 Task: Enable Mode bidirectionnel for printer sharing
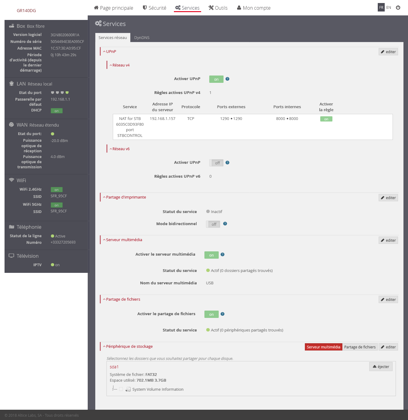pos(213,224)
